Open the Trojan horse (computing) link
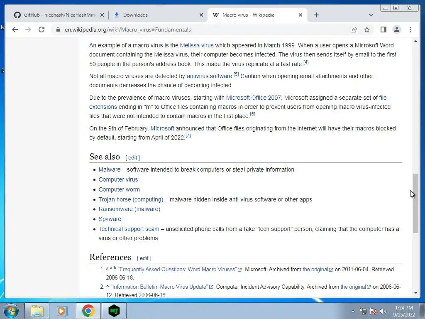The height and width of the screenshot is (319, 425). pos(131,199)
